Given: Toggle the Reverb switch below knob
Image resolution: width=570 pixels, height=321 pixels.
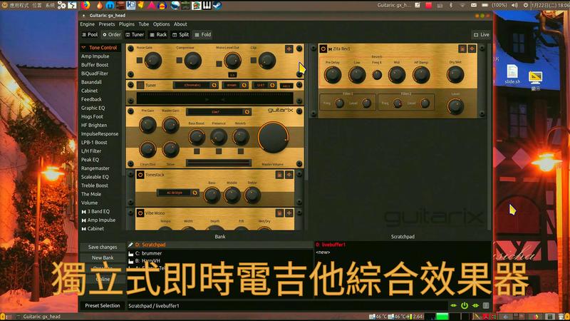Looking at the screenshot, I should click(x=241, y=151).
